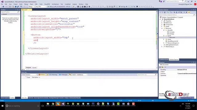This screenshot has height=110, width=197.
Task: Click the Task View icon on taskbar
Action: tap(43, 106)
